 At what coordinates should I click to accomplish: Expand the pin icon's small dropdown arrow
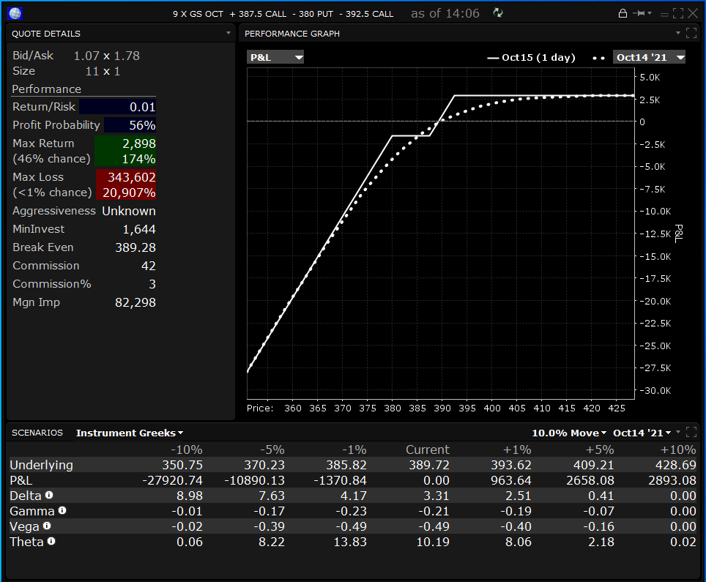coord(650,13)
